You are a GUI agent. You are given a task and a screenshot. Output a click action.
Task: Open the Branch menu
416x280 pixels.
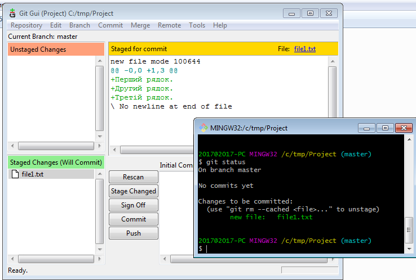coord(79,25)
